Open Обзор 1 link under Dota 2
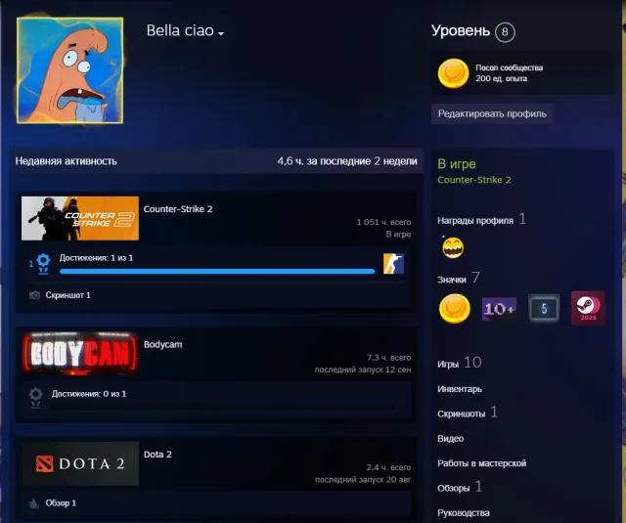626x523 pixels. click(x=61, y=503)
